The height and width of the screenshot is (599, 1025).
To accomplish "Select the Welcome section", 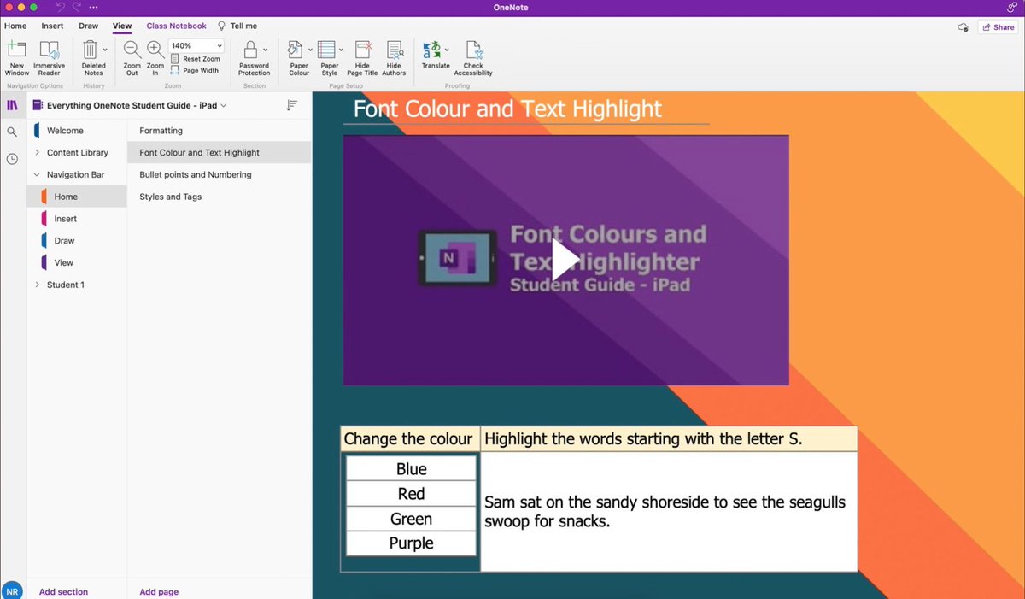I will pyautogui.click(x=77, y=131).
